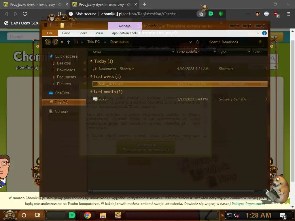Select Documents - Shortcut file
This screenshot has width=295, height=221.
click(x=180, y=69)
